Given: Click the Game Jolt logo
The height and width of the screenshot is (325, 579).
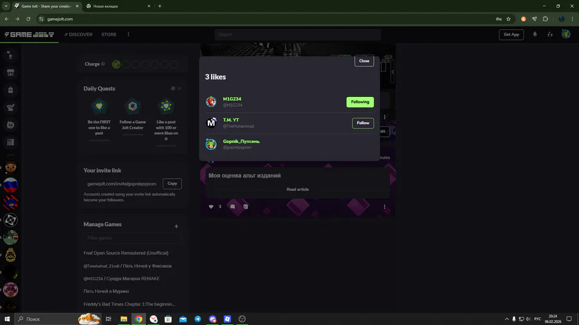Looking at the screenshot, I should [29, 34].
